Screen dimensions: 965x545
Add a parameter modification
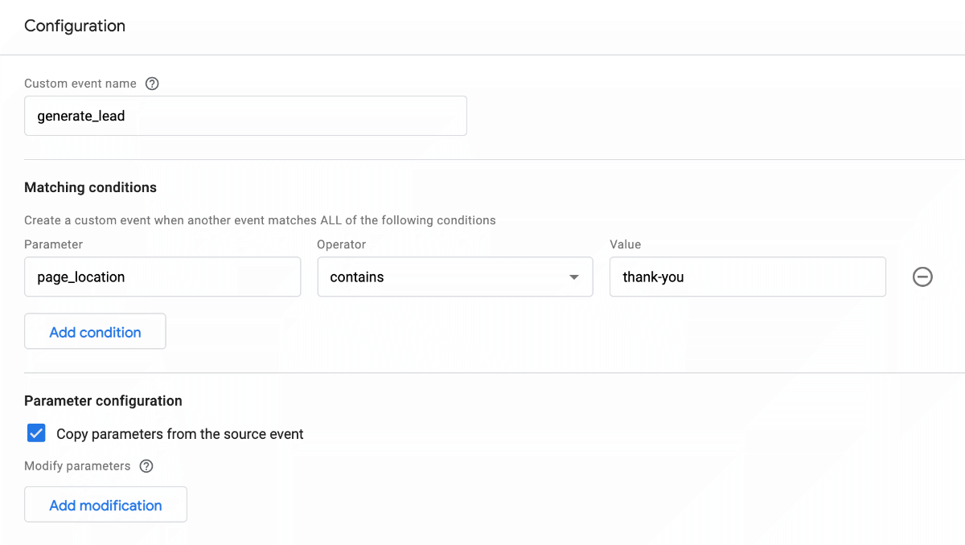105,506
